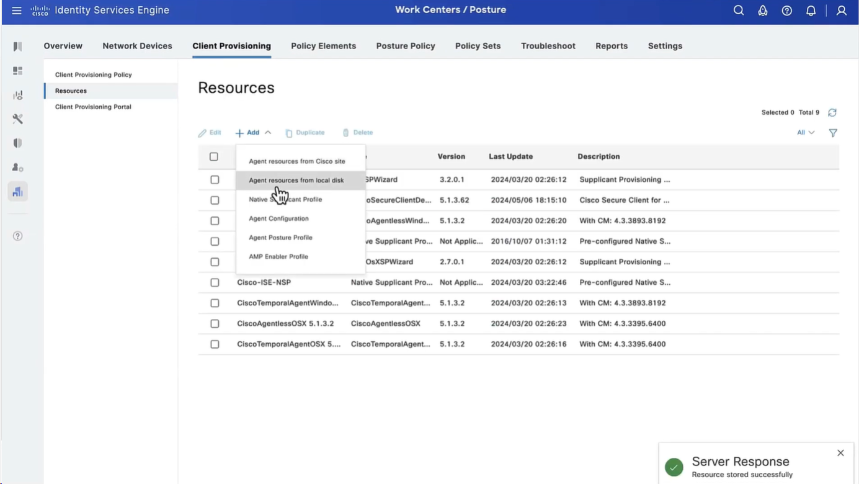Click the search magnifier icon in header

[x=738, y=11]
